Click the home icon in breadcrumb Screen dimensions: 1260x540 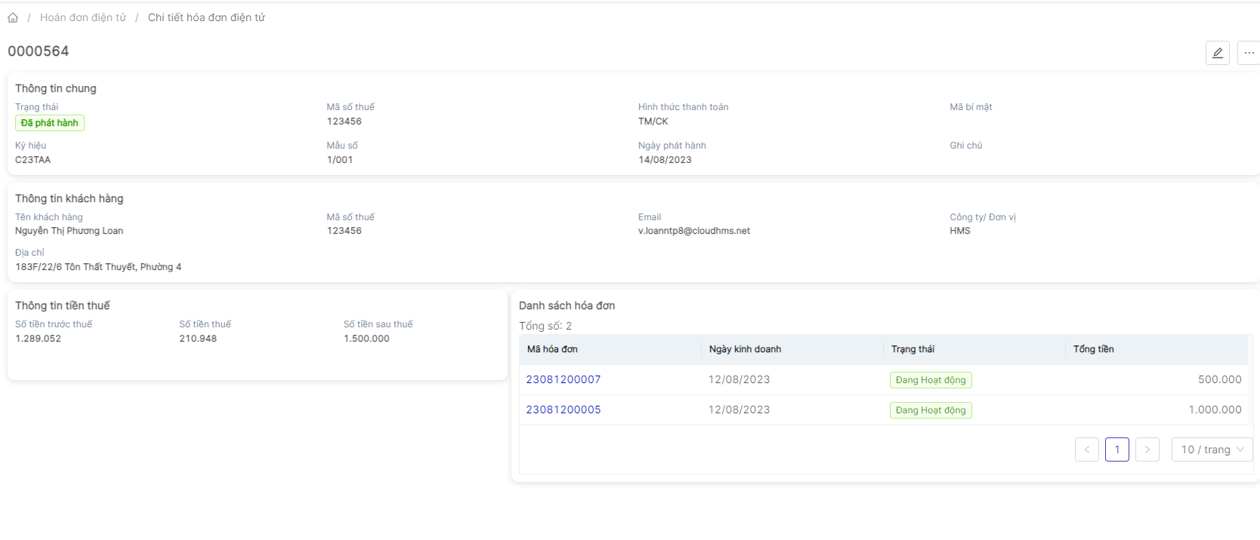point(13,17)
